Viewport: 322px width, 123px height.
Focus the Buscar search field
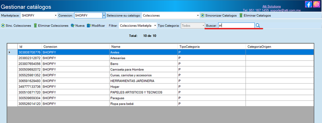click(x=236, y=26)
